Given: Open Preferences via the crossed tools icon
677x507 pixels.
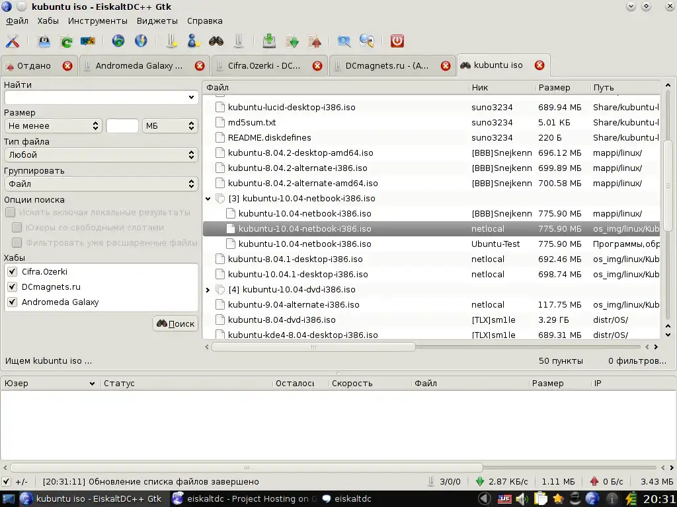Looking at the screenshot, I should coord(13,41).
